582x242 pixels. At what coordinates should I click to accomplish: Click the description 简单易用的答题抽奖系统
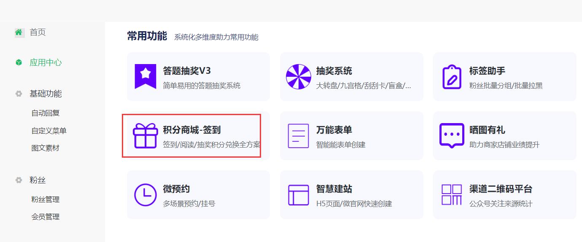click(x=202, y=86)
